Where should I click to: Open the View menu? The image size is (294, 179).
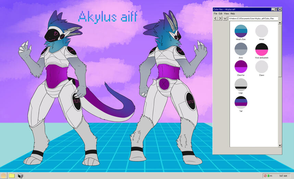[x=226, y=13]
